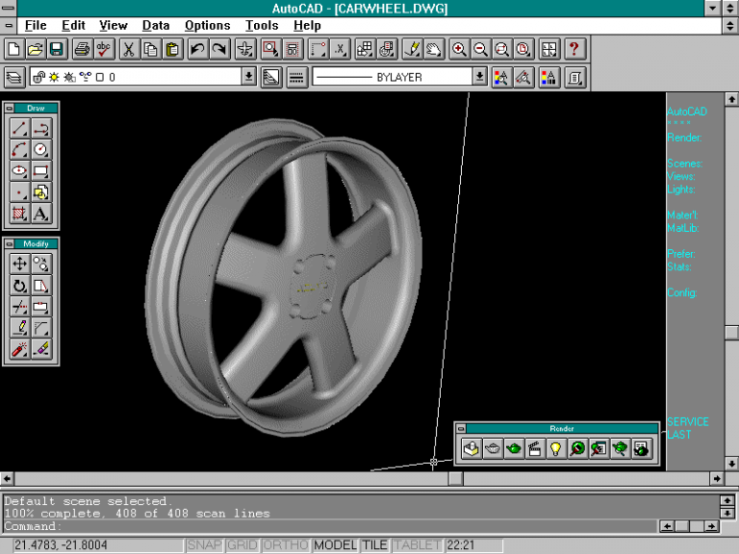The image size is (739, 554).
Task: Open the Options menu
Action: (208, 25)
